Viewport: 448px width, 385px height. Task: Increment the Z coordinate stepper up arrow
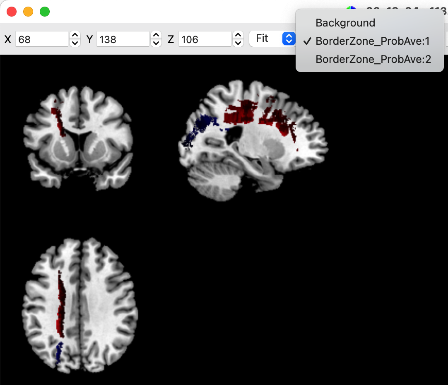pos(238,36)
